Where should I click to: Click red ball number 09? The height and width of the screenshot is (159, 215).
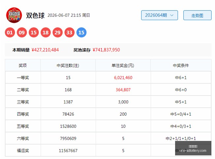(x=22, y=33)
